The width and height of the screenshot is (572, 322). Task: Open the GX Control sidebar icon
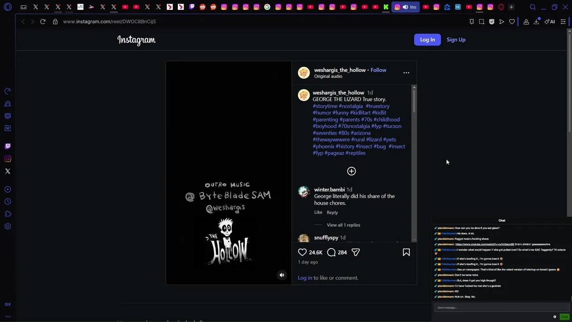(x=8, y=91)
